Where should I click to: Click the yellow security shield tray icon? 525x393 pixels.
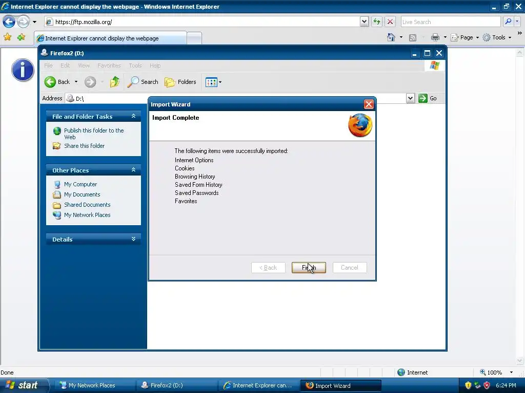pos(468,385)
